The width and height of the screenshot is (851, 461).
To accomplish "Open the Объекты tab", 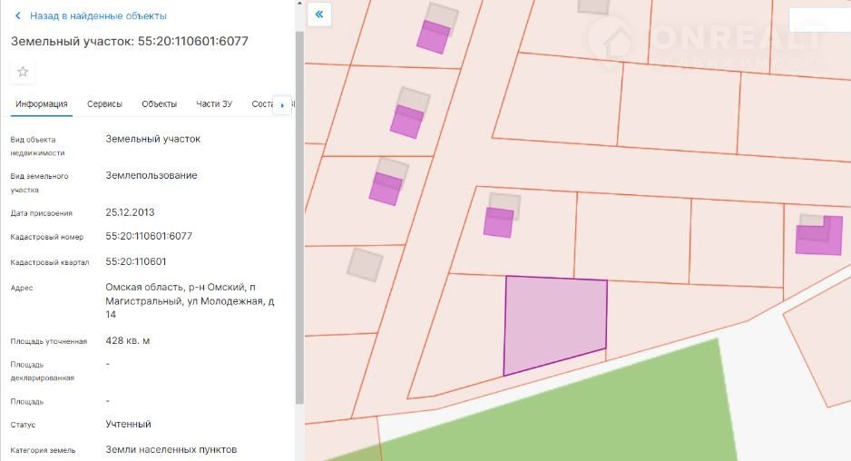I will [x=159, y=104].
